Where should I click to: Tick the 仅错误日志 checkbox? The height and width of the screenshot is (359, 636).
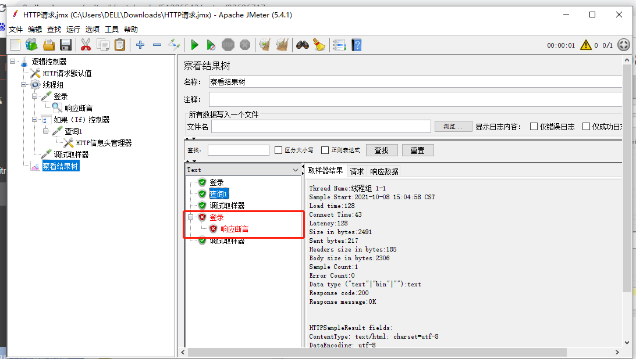pos(534,127)
